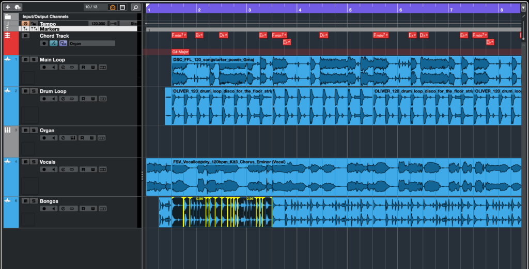Open Bongos edit channel settings

point(63,209)
